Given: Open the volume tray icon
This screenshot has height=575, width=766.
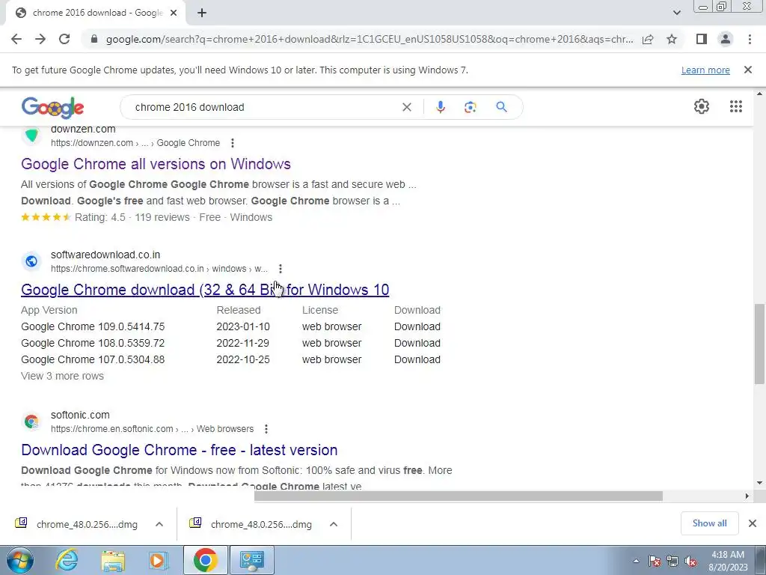Looking at the screenshot, I should (x=690, y=562).
